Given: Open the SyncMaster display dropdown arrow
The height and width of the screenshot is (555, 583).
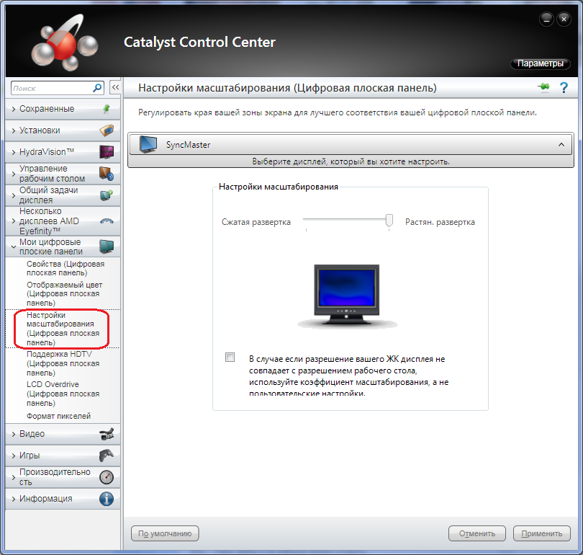Looking at the screenshot, I should 561,144.
